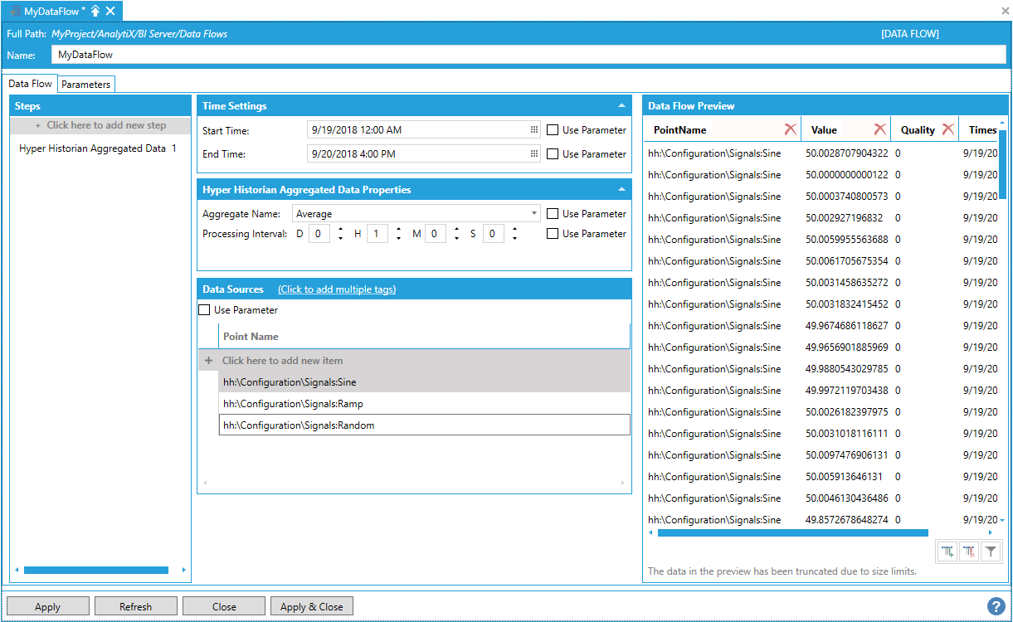1013x622 pixels.
Task: Click the Apply button
Action: pos(47,606)
